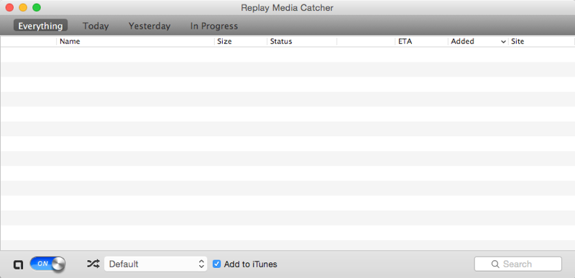Switch to the Today tab
575x278 pixels.
coord(96,26)
